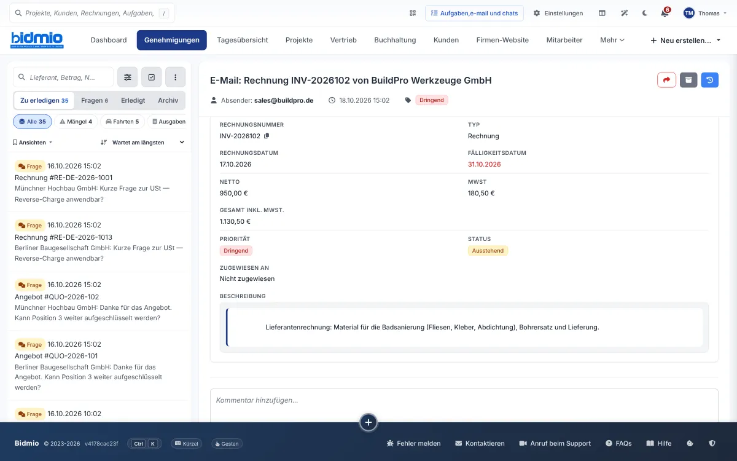Image resolution: width=737 pixels, height=461 pixels.
Task: Toggle the split layout panel icon
Action: [x=602, y=13]
